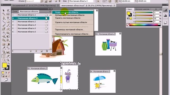Select the Hand tool

(3, 60)
